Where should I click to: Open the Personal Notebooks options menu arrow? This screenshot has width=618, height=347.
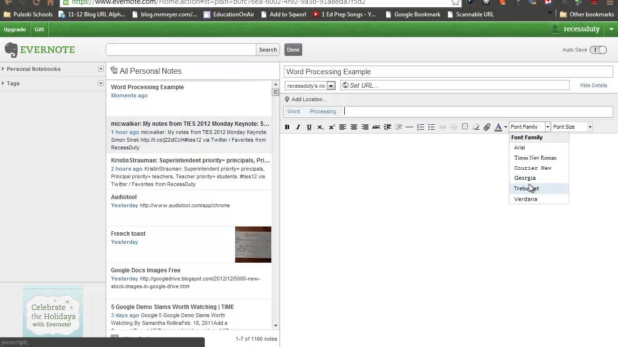(101, 69)
